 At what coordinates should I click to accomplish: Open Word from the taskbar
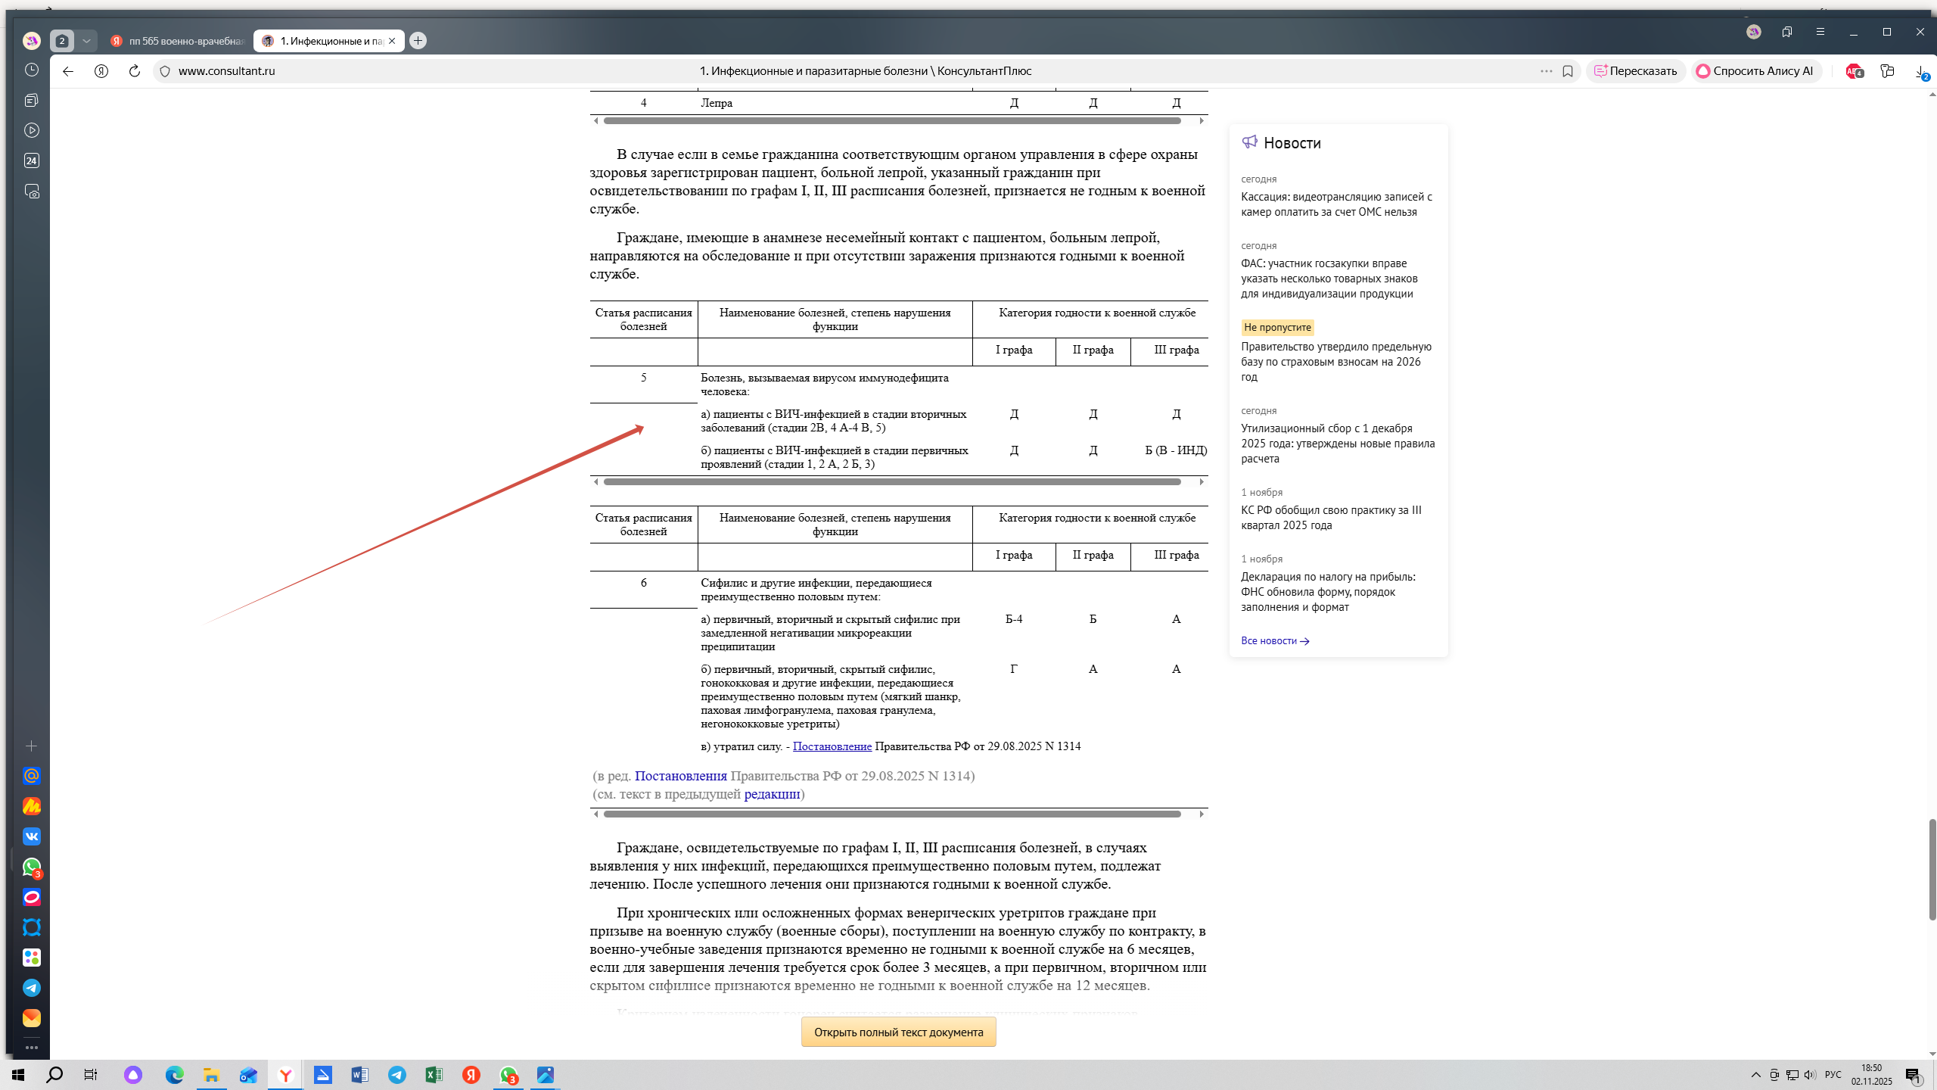[x=359, y=1075]
